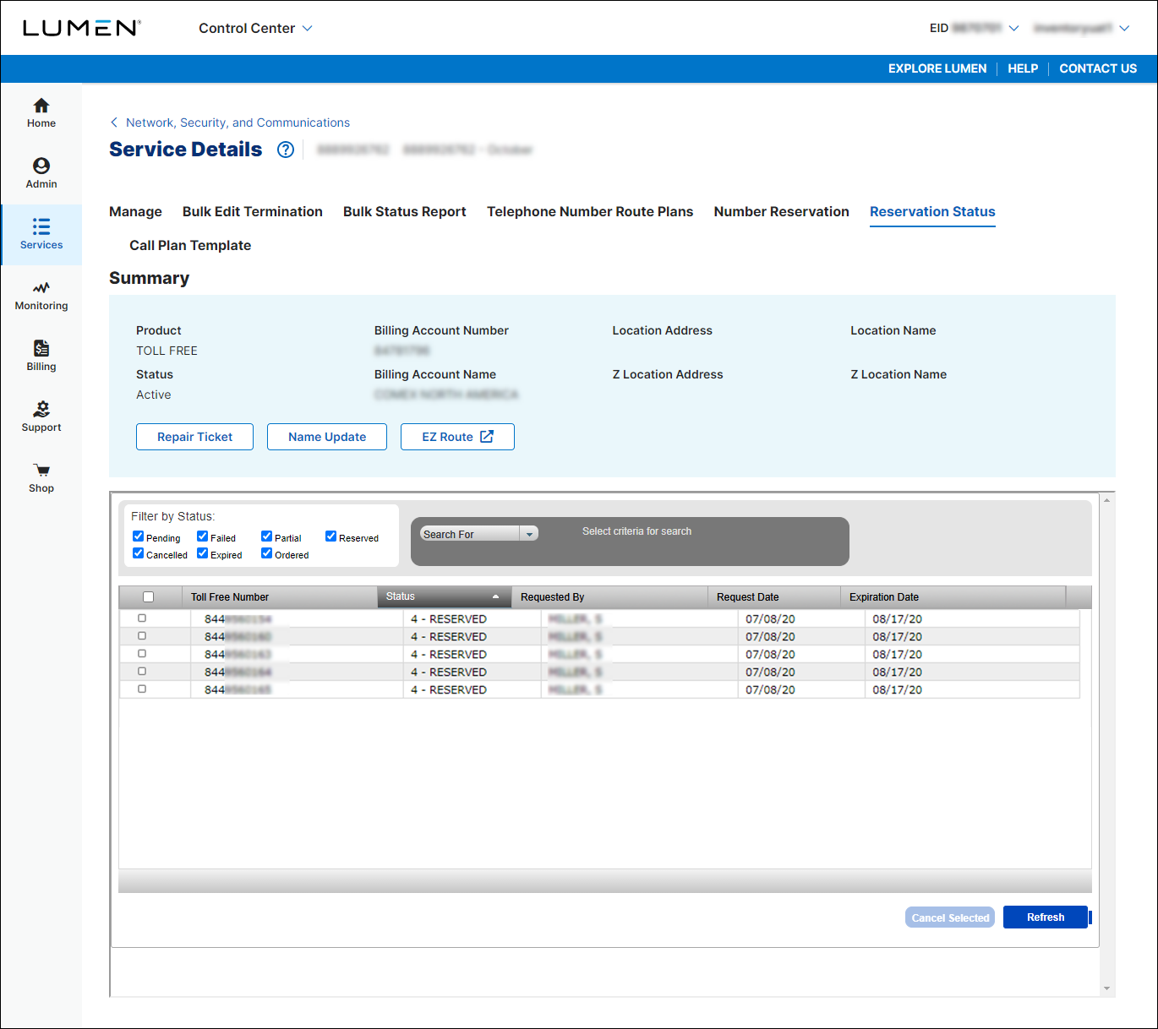
Task: Open Services list icon
Action: click(41, 226)
